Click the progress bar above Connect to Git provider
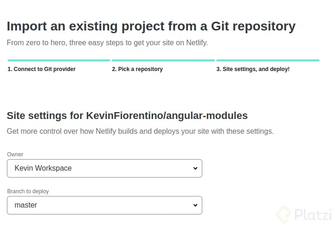 pyautogui.click(x=59, y=60)
